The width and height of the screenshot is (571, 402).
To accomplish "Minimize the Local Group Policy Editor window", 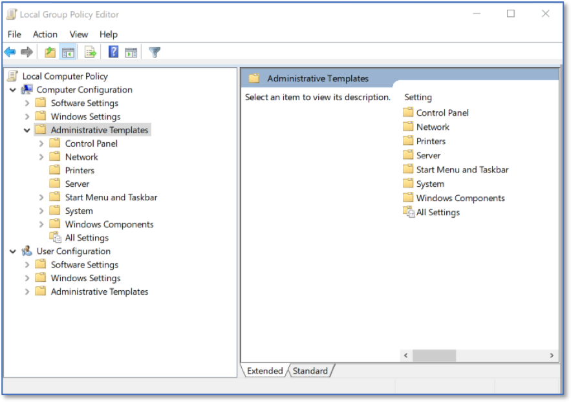I will (477, 14).
